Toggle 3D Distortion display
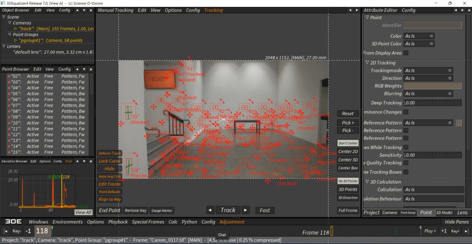This screenshot has height=244, width=472. point(348,197)
